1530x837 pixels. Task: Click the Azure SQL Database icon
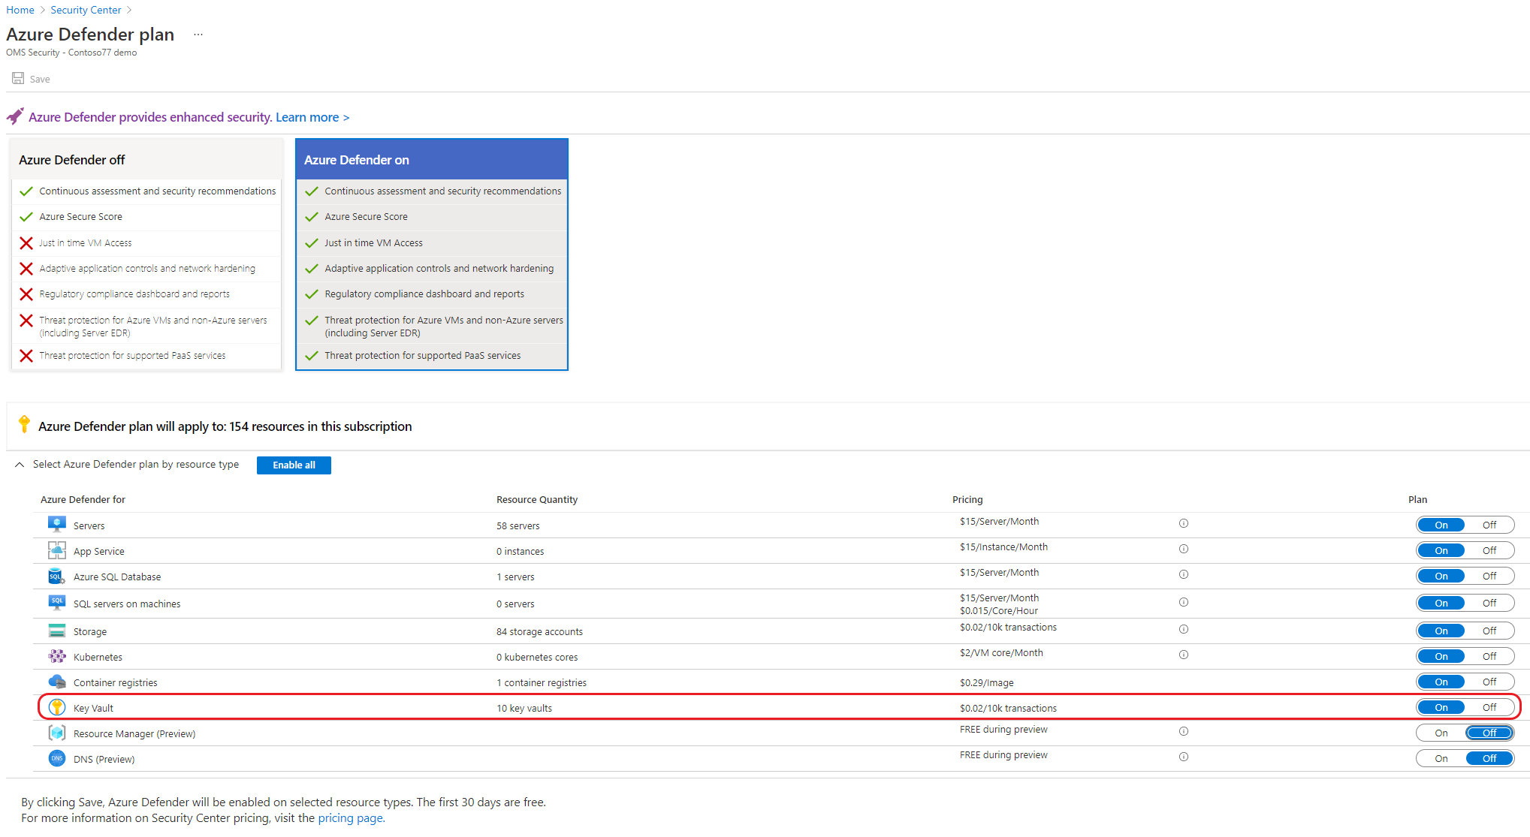56,576
